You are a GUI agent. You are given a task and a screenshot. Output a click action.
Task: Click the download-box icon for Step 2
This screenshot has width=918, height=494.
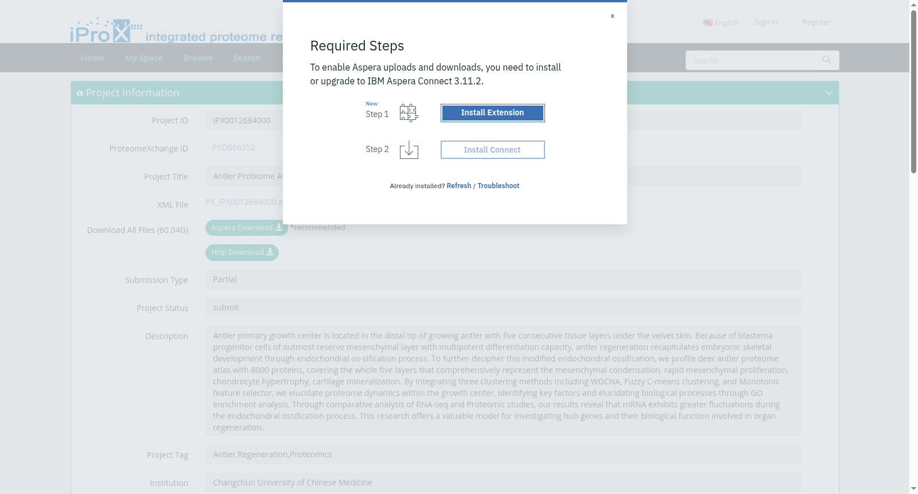coord(409,150)
